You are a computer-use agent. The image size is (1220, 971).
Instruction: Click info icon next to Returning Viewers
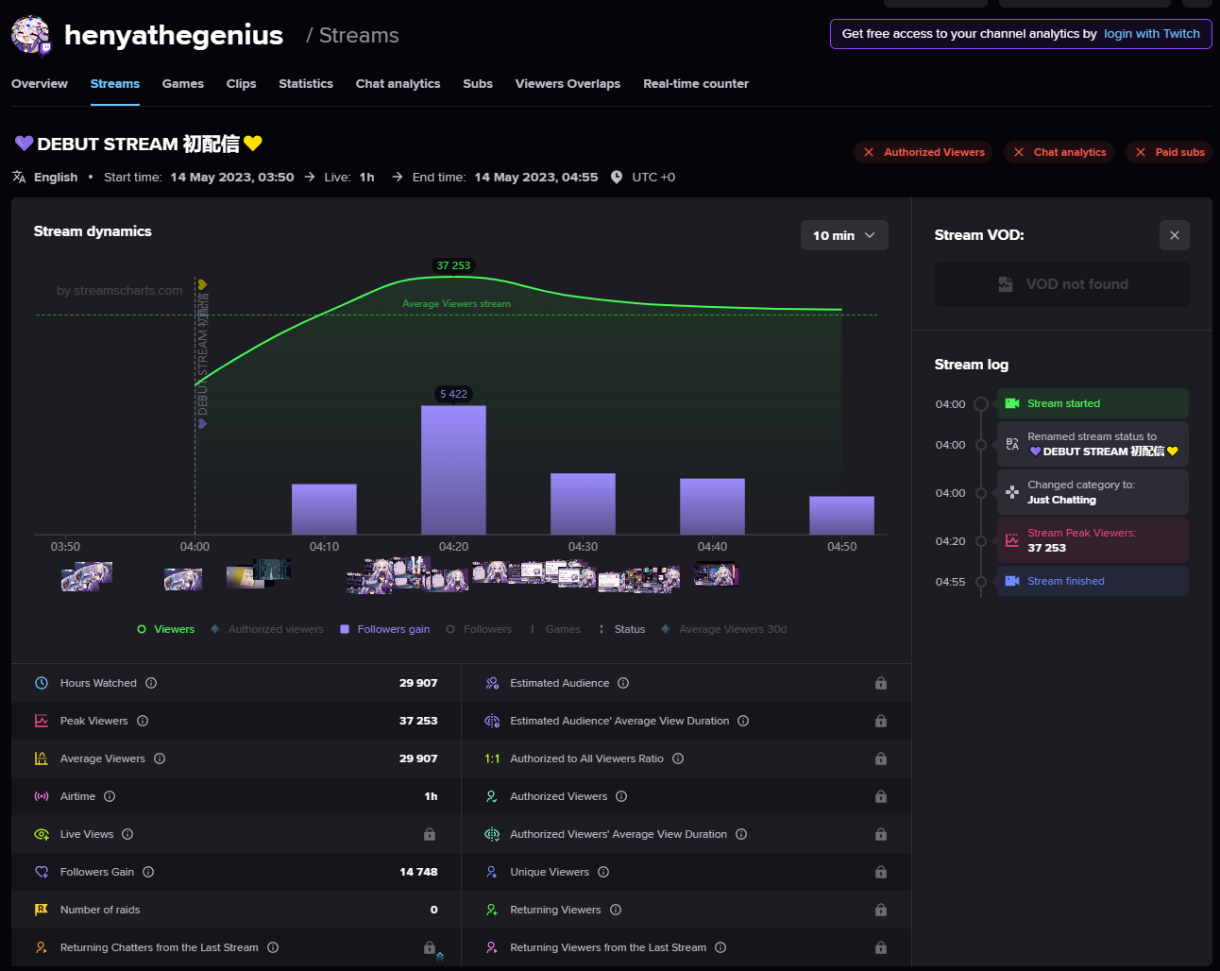(616, 910)
